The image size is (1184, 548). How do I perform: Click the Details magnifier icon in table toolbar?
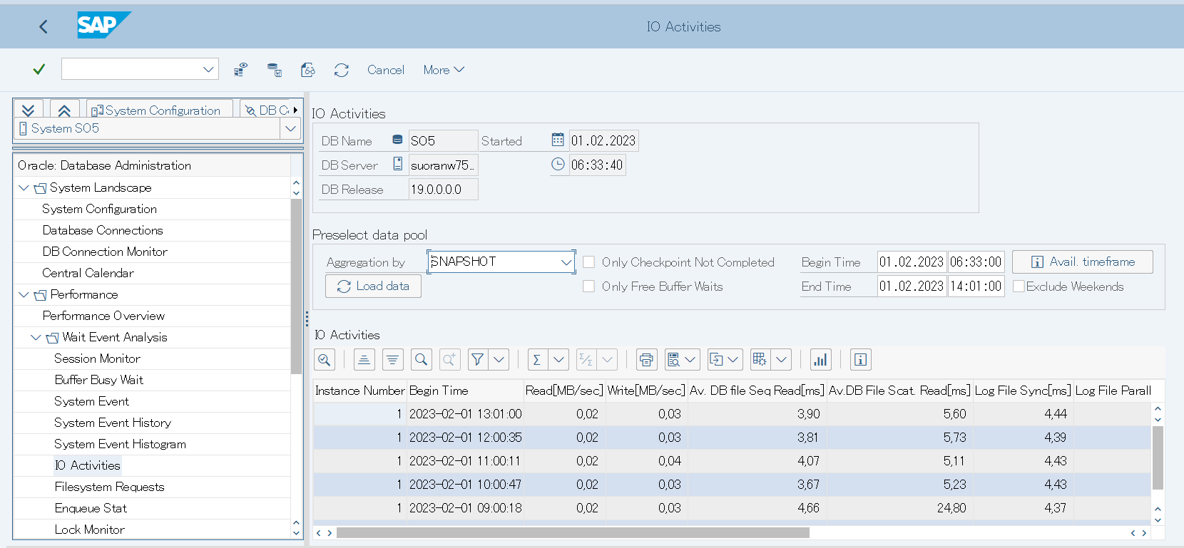(x=325, y=360)
